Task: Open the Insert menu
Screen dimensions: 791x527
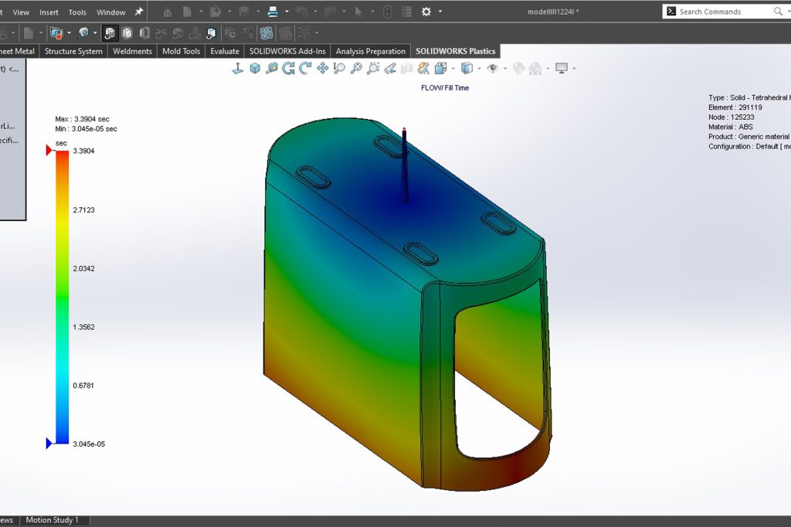Action: [49, 12]
